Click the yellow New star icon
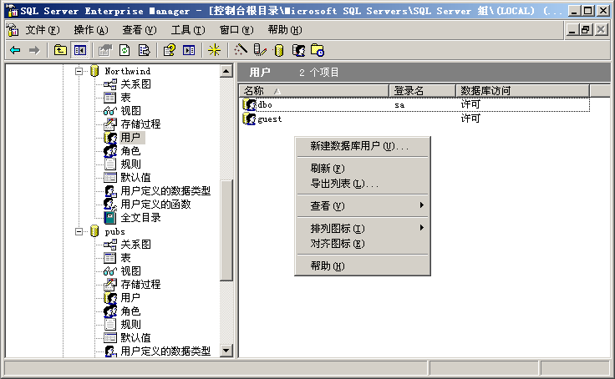This screenshot has width=615, height=379. pyautogui.click(x=214, y=50)
